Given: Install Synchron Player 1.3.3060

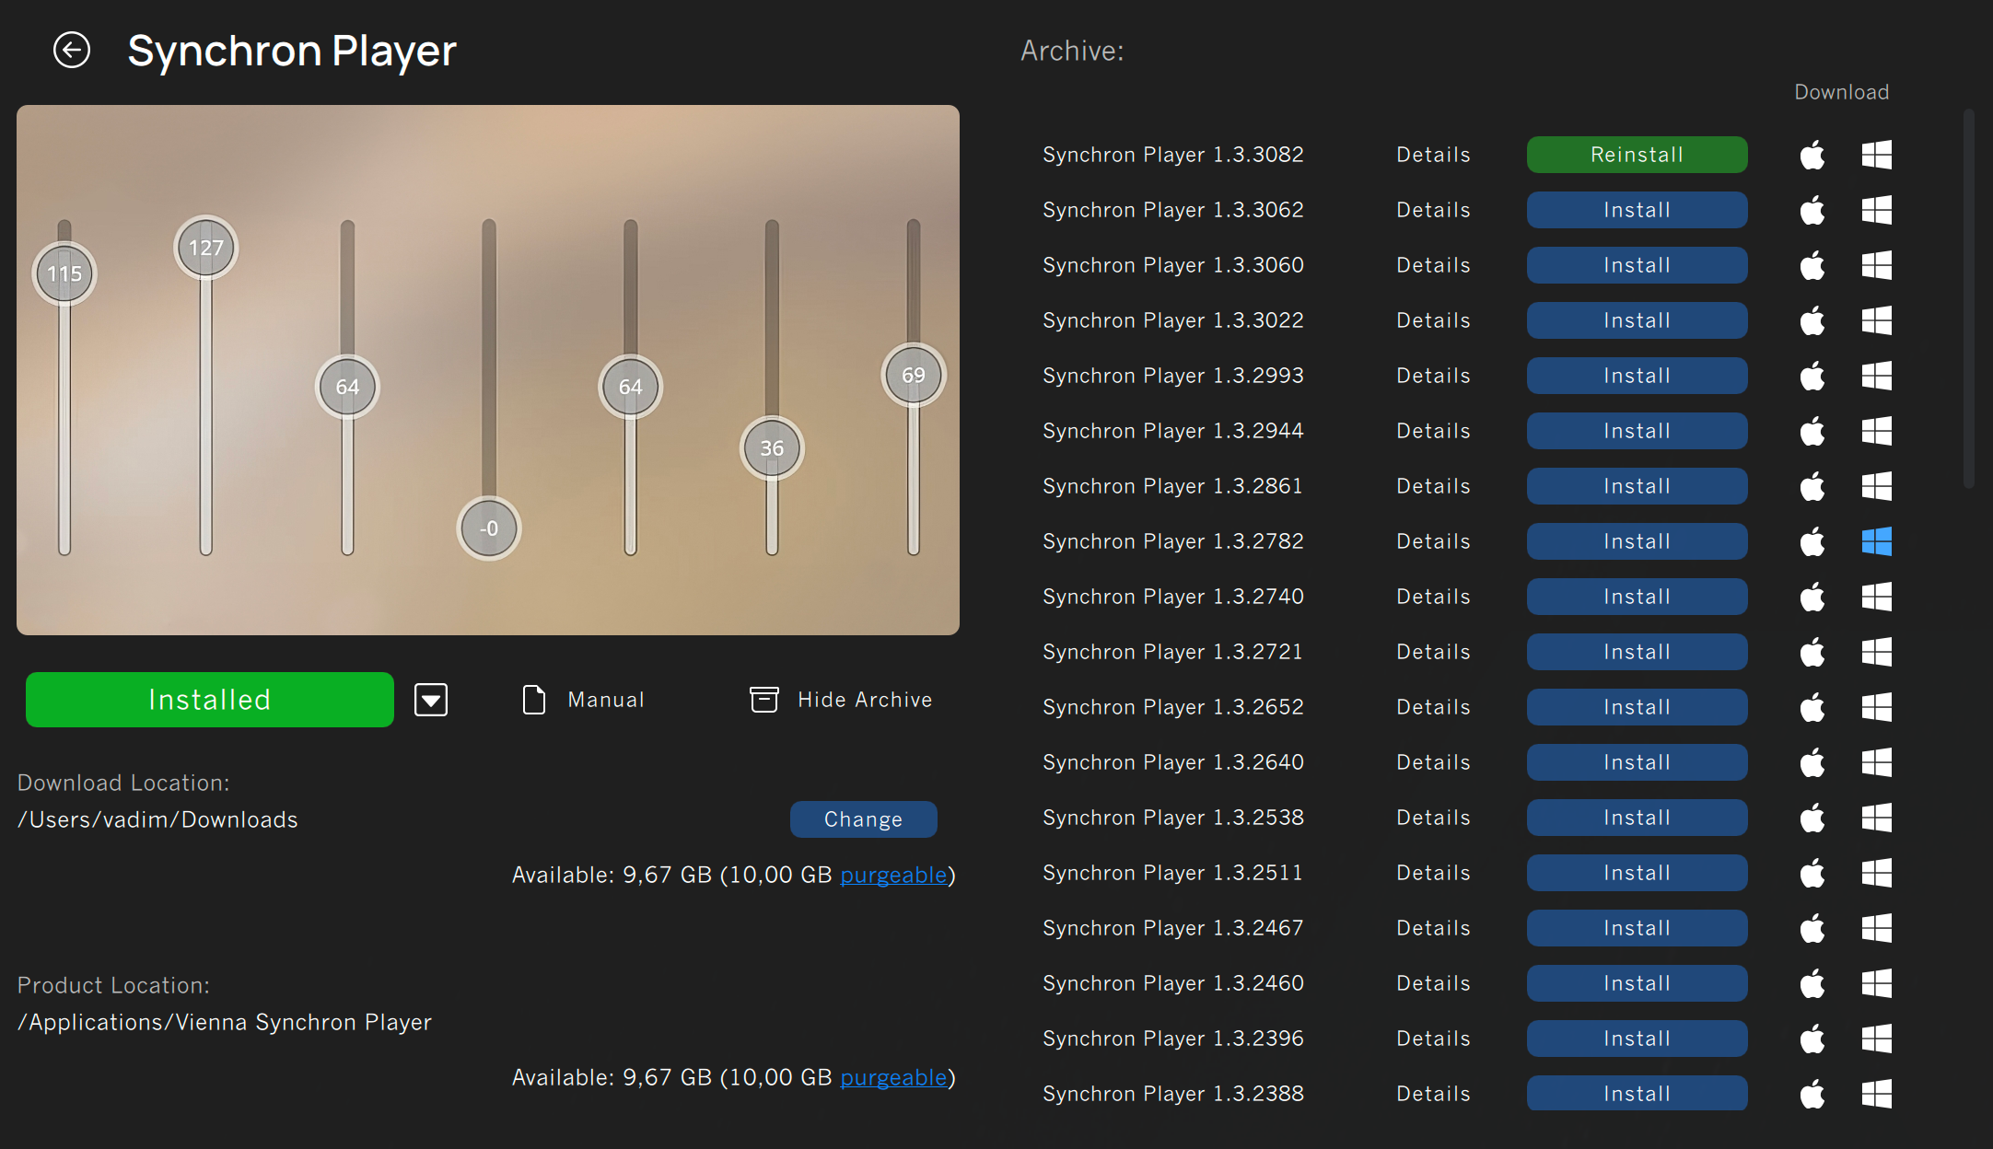Looking at the screenshot, I should 1638,265.
